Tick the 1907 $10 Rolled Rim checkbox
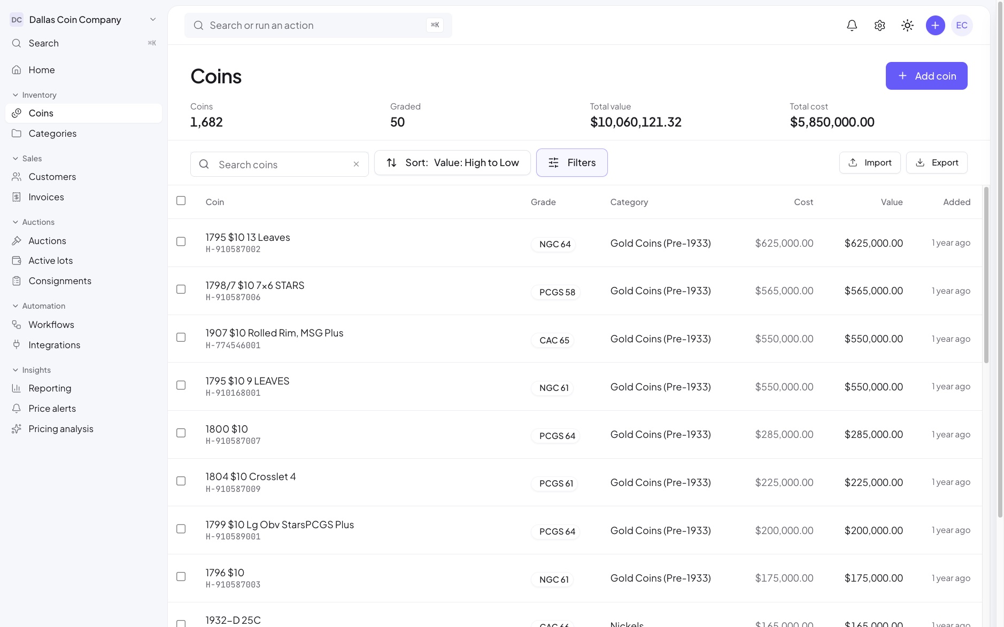 coord(181,338)
